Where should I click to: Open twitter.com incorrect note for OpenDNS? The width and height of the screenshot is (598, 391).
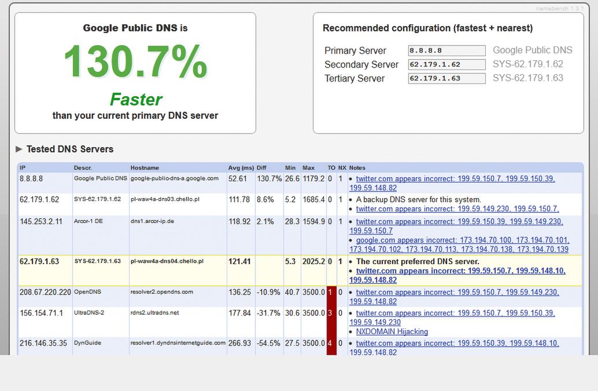point(454,297)
